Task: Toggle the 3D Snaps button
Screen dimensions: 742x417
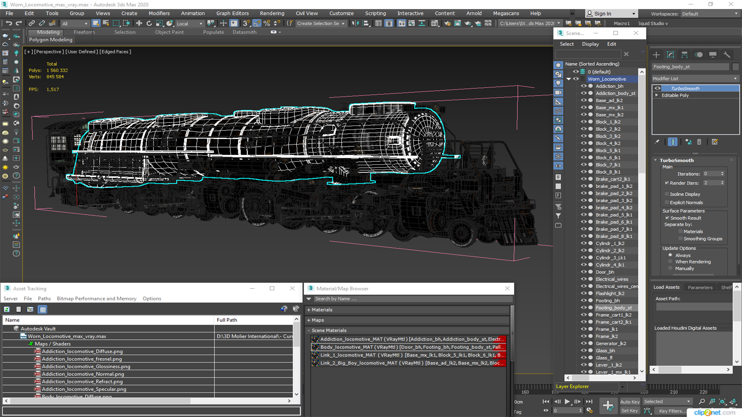Action: coord(247,23)
